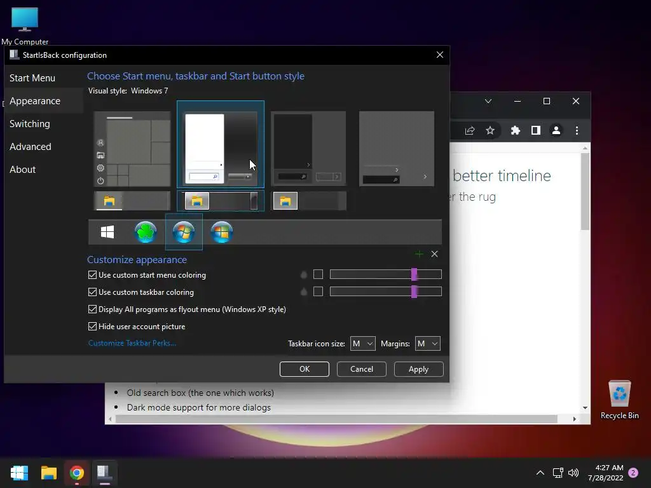Image resolution: width=651 pixels, height=488 pixels.
Task: Open the Windows Start button on taskbar
Action: pyautogui.click(x=19, y=473)
